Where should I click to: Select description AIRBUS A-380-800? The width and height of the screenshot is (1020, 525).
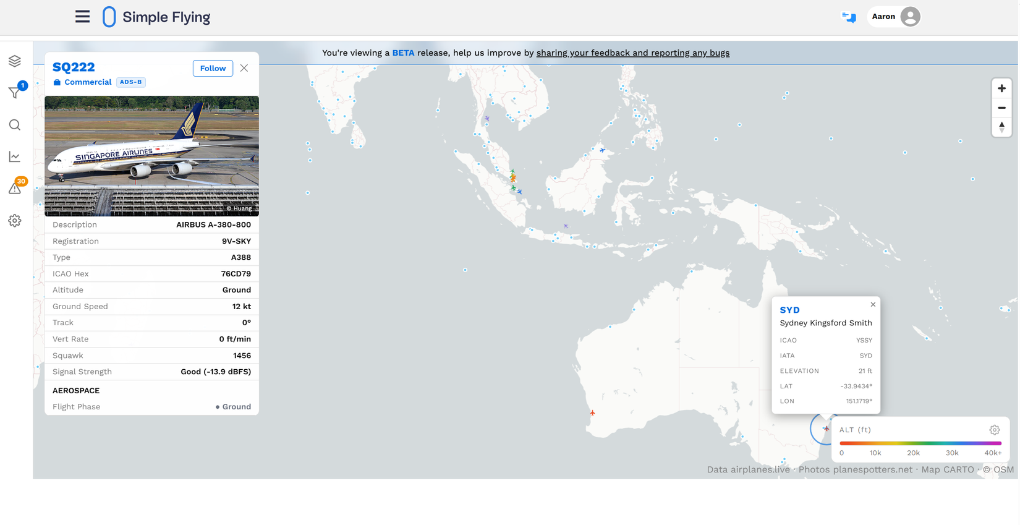click(213, 224)
